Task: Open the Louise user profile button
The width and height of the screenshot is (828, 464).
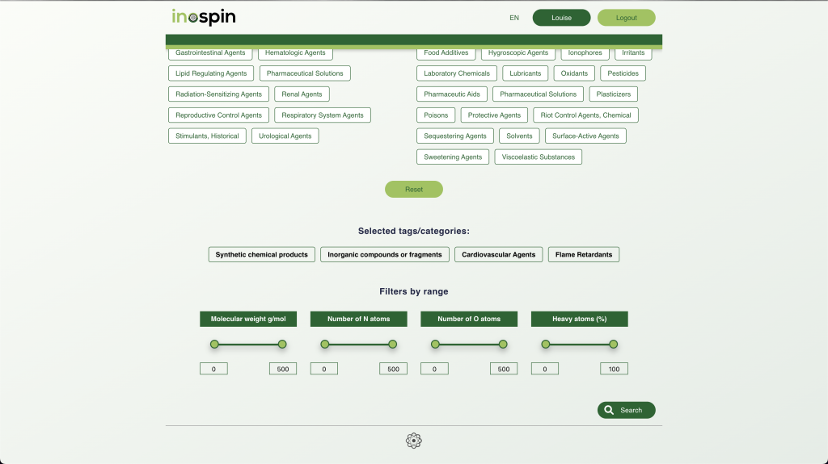Action: (x=561, y=18)
